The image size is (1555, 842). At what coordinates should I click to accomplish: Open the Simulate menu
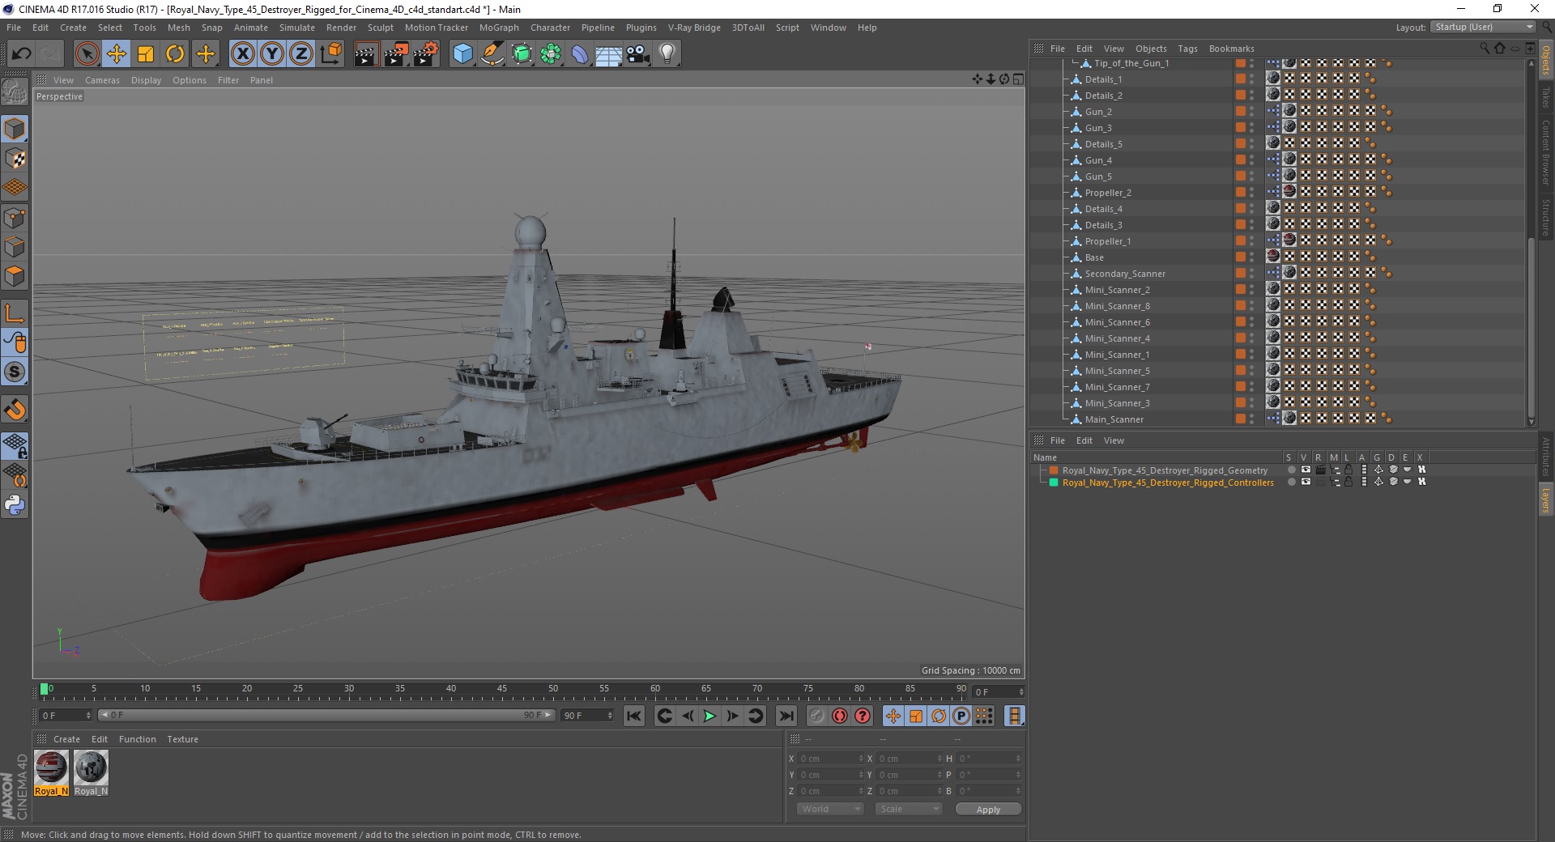tap(296, 28)
